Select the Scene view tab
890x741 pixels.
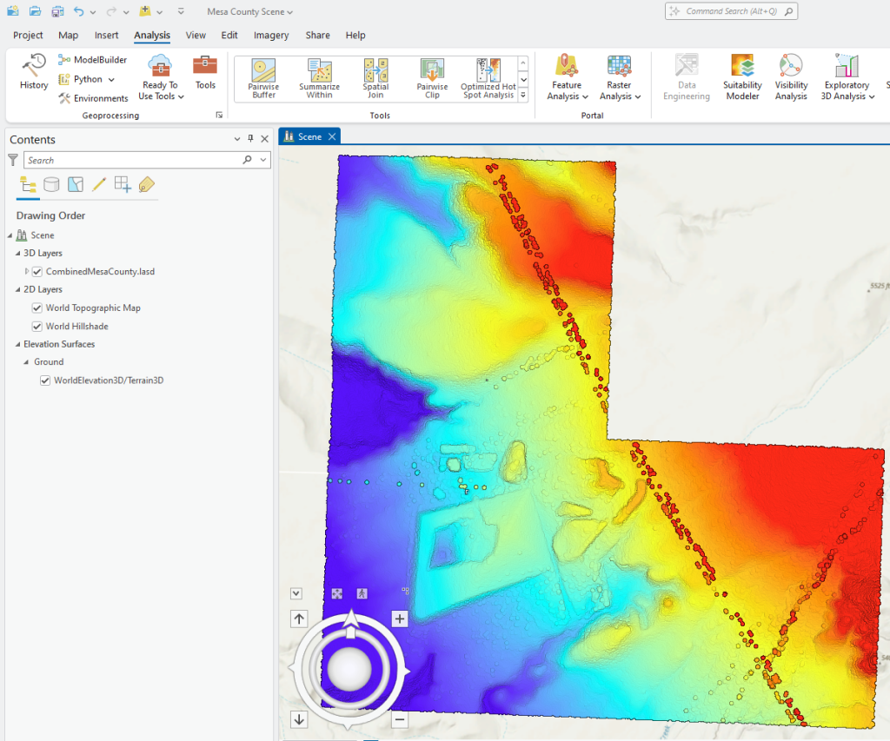309,136
